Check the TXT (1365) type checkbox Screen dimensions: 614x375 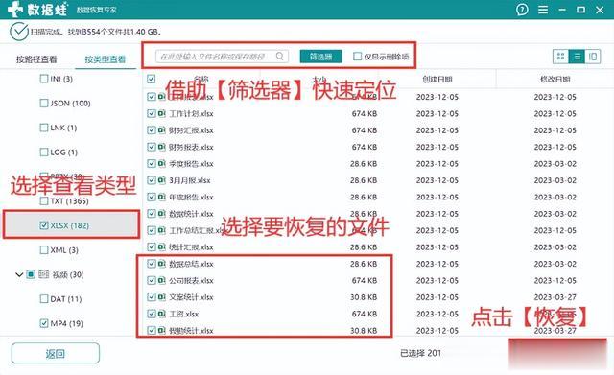(44, 201)
